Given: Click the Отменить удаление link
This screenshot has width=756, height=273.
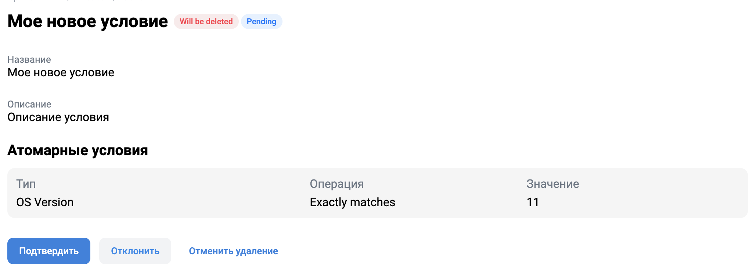Looking at the screenshot, I should click(x=233, y=251).
